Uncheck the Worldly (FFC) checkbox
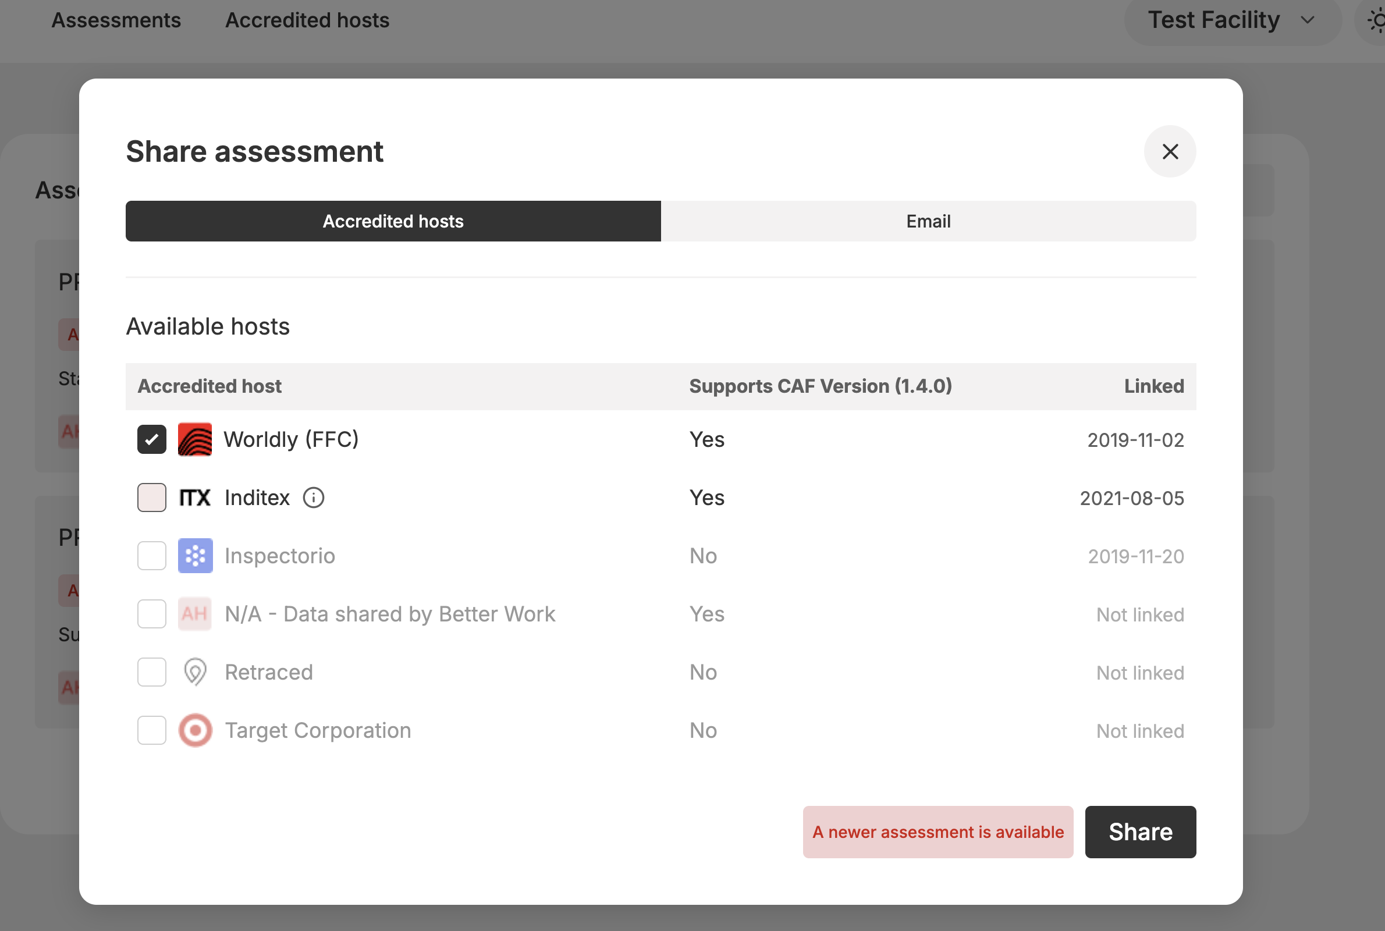This screenshot has height=931, width=1385. [151, 439]
